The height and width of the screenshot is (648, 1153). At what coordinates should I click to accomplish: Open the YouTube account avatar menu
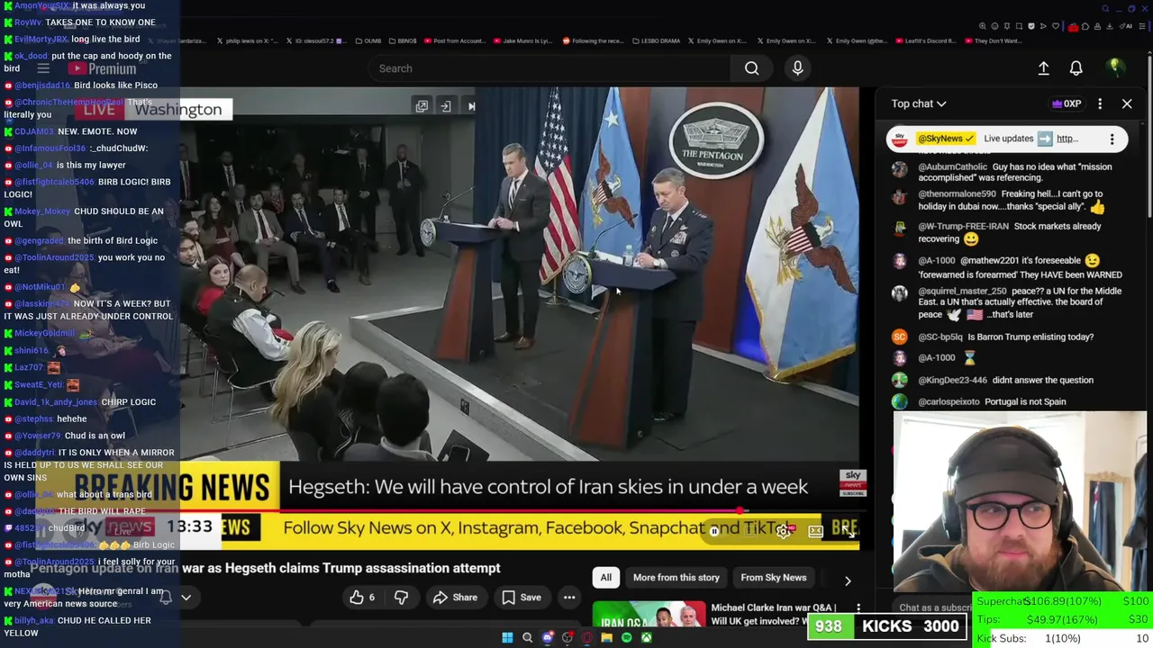coord(1114,68)
